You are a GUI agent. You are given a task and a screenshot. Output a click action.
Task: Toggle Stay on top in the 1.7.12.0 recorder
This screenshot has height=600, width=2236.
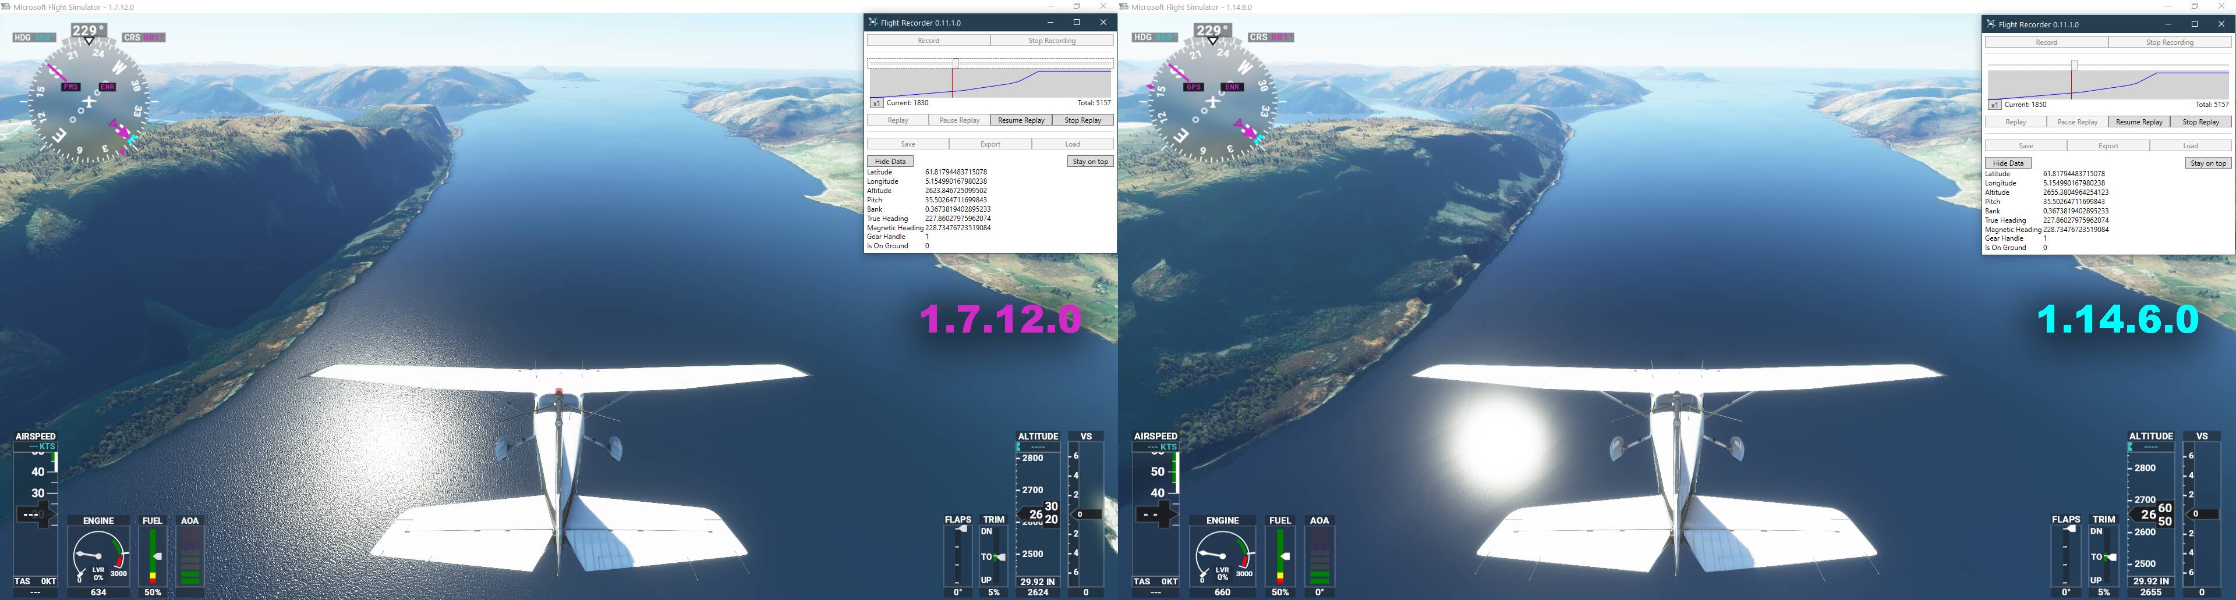click(1090, 161)
